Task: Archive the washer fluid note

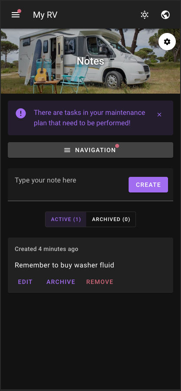Action: click(61, 282)
